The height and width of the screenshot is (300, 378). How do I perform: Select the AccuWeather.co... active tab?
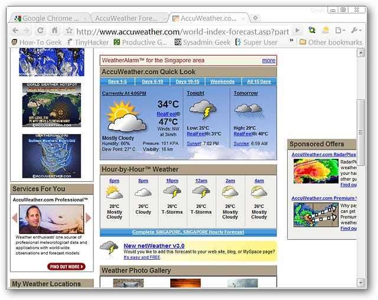coord(208,18)
